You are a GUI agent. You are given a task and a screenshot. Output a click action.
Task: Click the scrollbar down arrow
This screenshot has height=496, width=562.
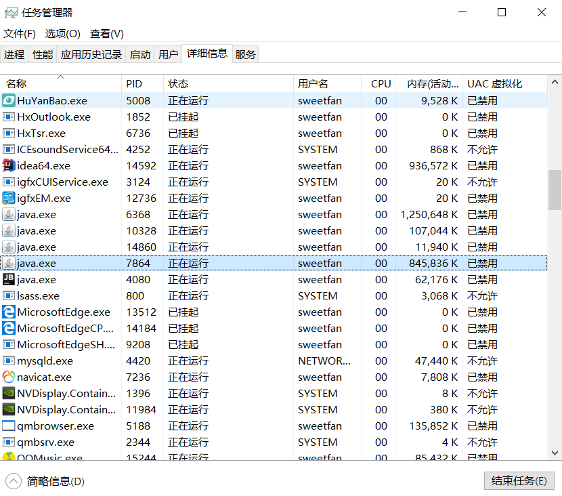[555, 453]
